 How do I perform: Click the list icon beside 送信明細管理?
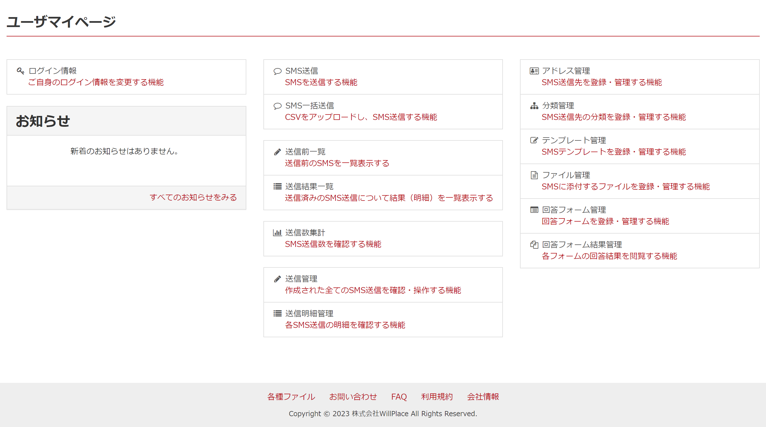click(277, 314)
